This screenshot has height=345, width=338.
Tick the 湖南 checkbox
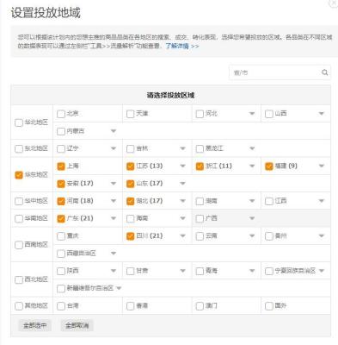(x=200, y=201)
